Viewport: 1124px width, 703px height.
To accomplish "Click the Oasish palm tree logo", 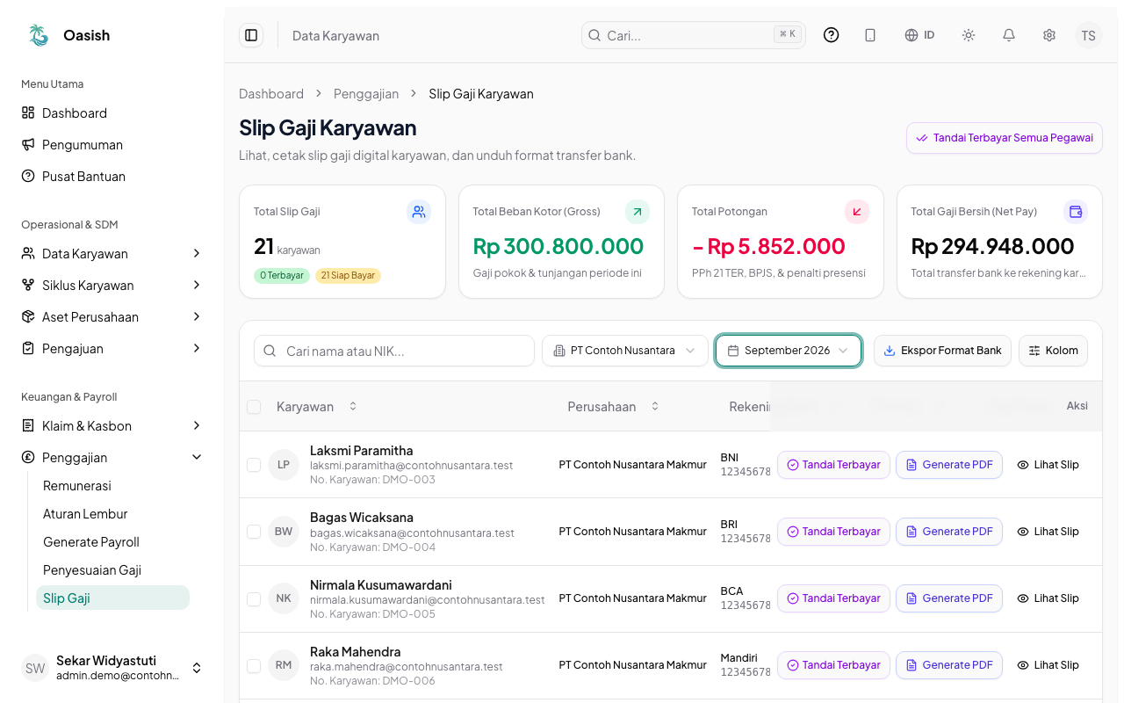I will click(38, 35).
